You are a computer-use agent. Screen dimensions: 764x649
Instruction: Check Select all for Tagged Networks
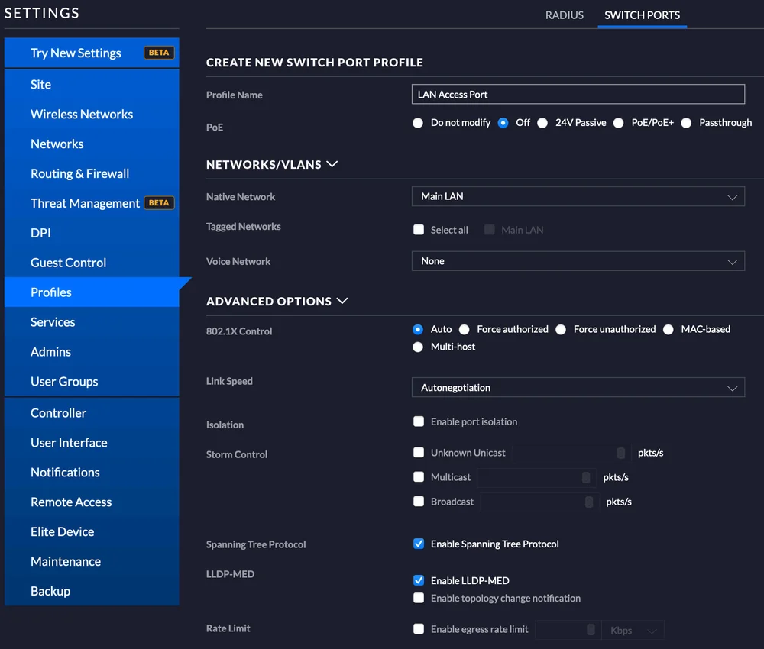(x=419, y=229)
